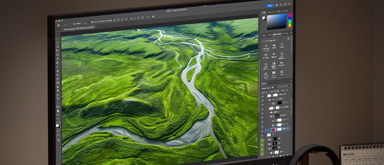
Task: Switch to the Adjustments panel tab
Action: [277, 34]
